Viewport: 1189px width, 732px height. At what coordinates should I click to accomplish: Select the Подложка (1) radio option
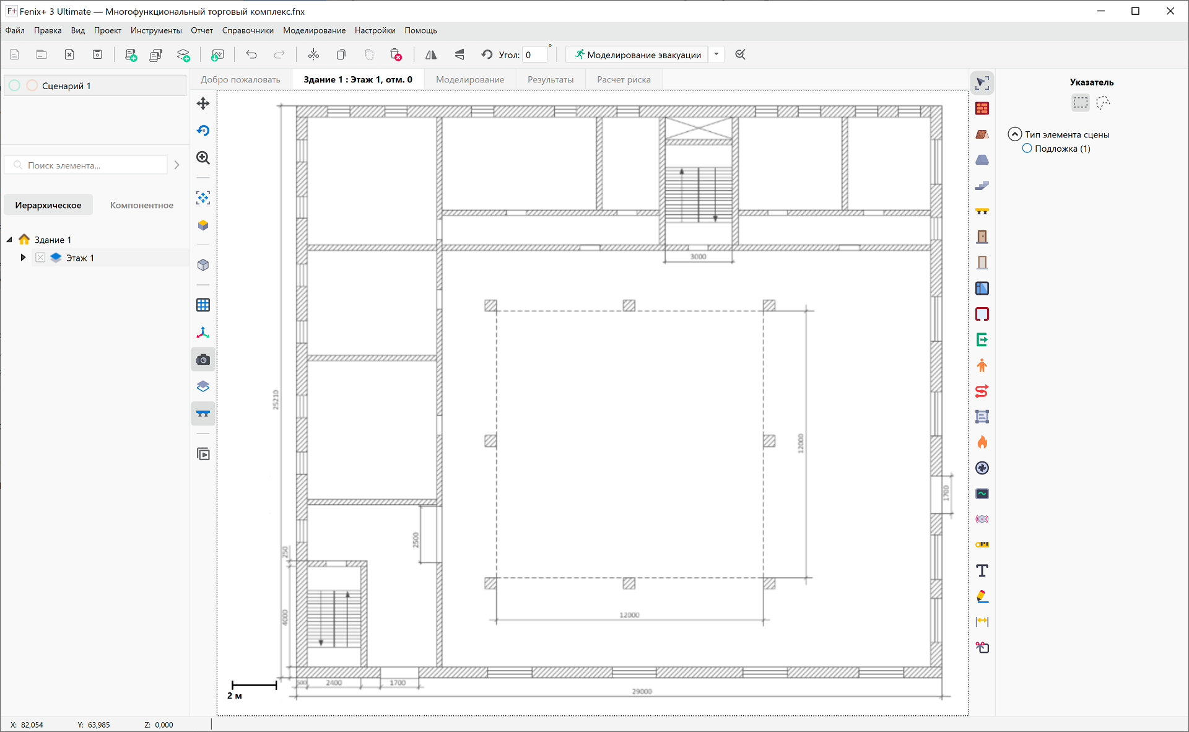tap(1027, 149)
